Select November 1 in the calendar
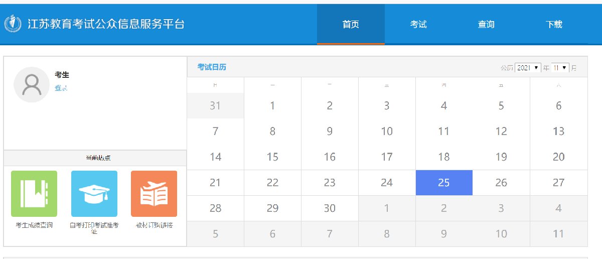This screenshot has width=602, height=259. pos(272,106)
